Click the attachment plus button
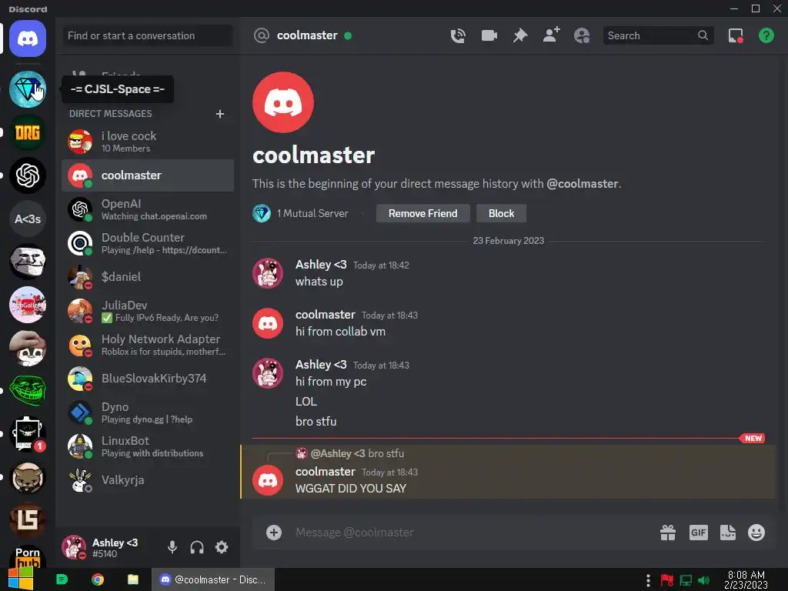Viewport: 788px width, 591px height. (274, 533)
